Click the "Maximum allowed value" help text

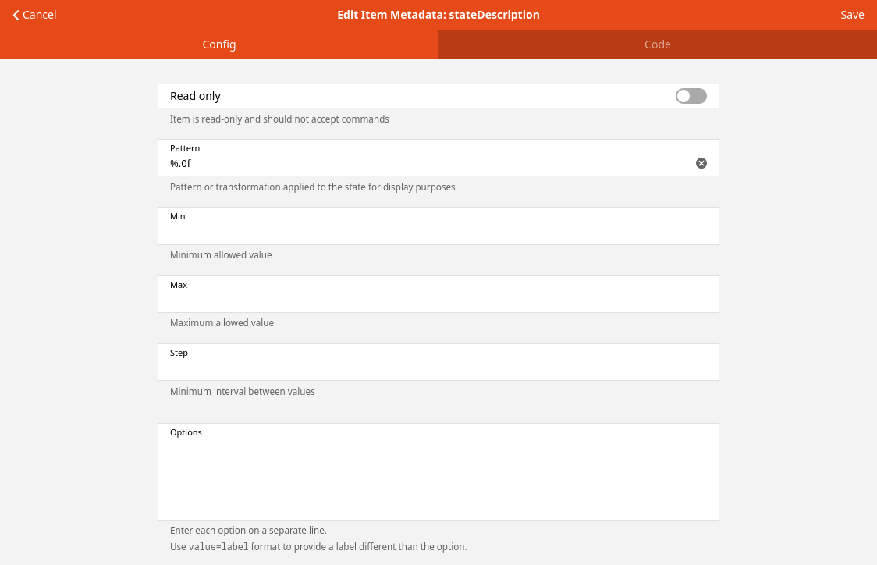(222, 323)
